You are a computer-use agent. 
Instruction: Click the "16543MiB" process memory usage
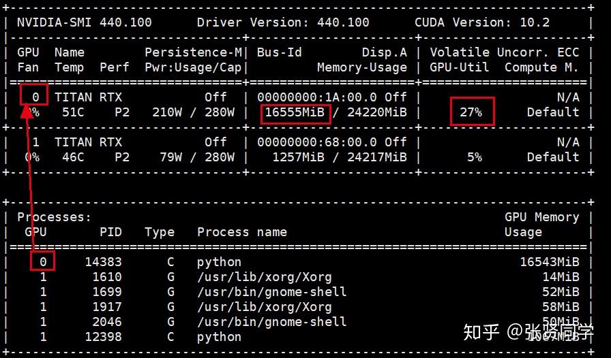tap(550, 262)
